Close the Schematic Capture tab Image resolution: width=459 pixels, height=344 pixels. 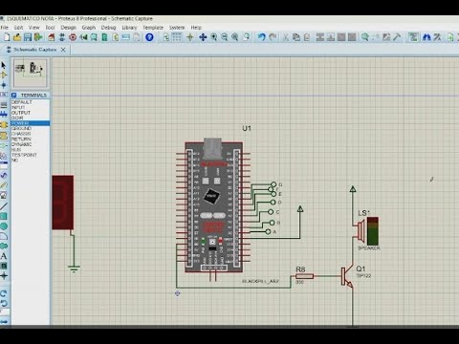pos(63,50)
